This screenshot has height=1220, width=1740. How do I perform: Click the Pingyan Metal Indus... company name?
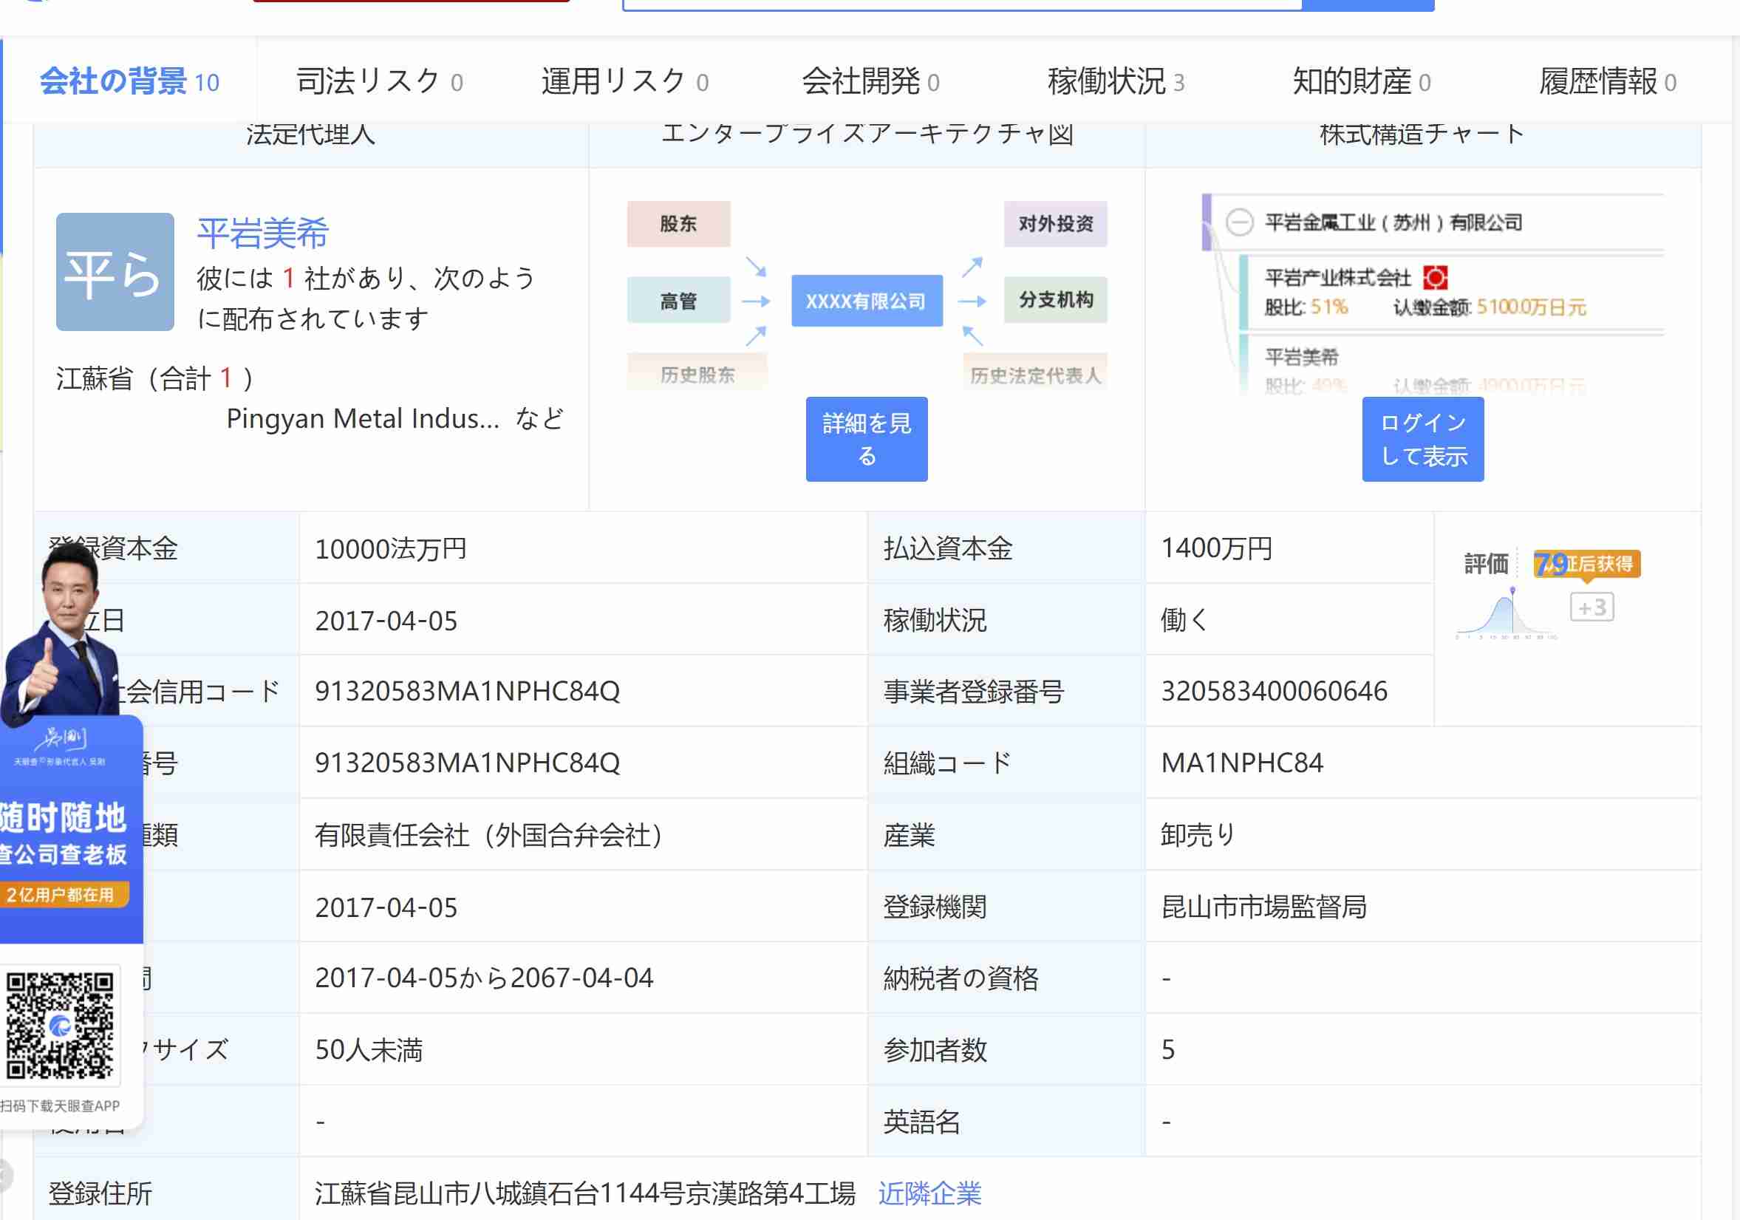pyautogui.click(x=363, y=418)
